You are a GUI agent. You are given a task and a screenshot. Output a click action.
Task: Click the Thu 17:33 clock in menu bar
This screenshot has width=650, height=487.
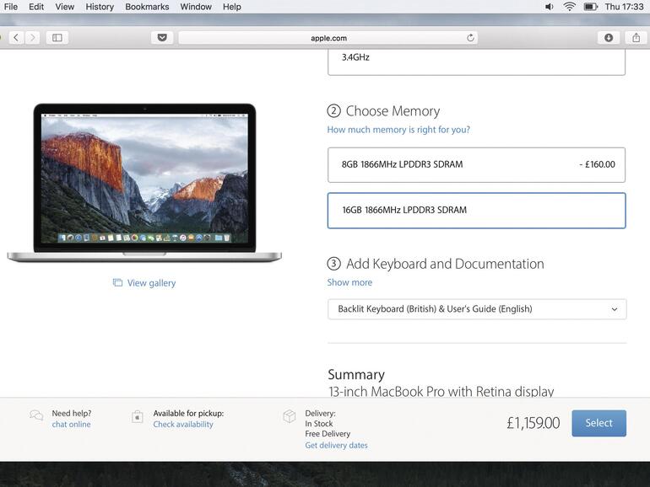624,7
